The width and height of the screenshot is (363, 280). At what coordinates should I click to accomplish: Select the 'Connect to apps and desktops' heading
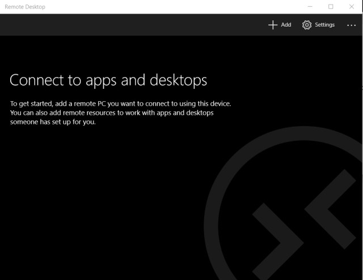(108, 80)
